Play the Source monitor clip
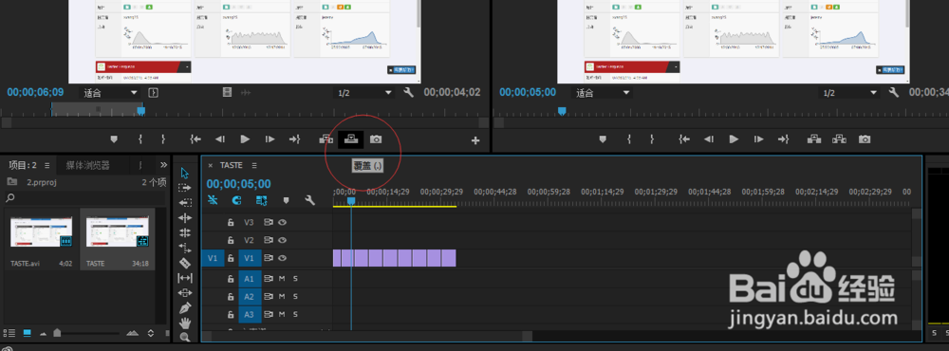Screen dimensions: 949x351 [x=245, y=139]
